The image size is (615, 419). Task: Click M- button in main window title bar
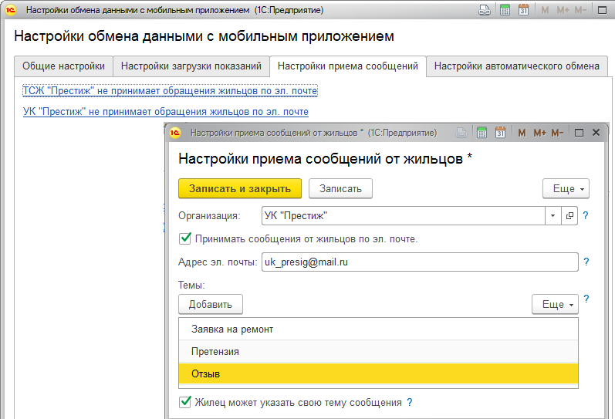580,10
